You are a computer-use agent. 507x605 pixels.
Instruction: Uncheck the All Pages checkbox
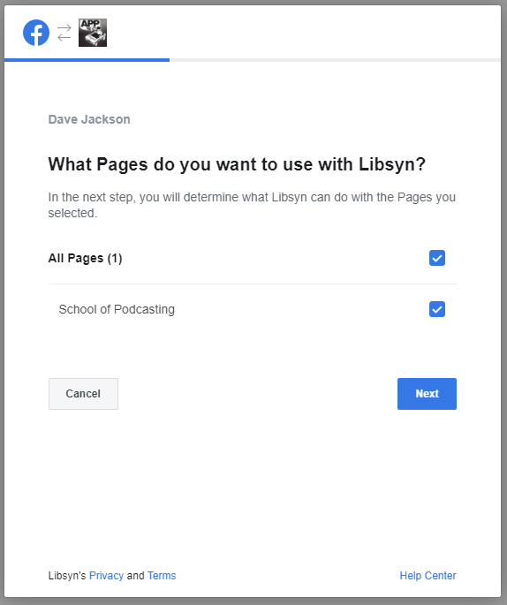tap(436, 258)
